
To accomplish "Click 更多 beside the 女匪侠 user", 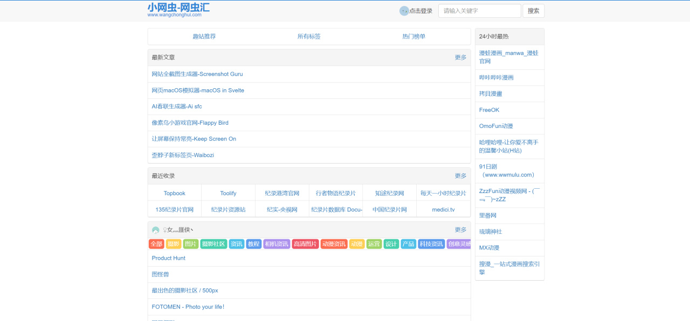I will (x=460, y=230).
